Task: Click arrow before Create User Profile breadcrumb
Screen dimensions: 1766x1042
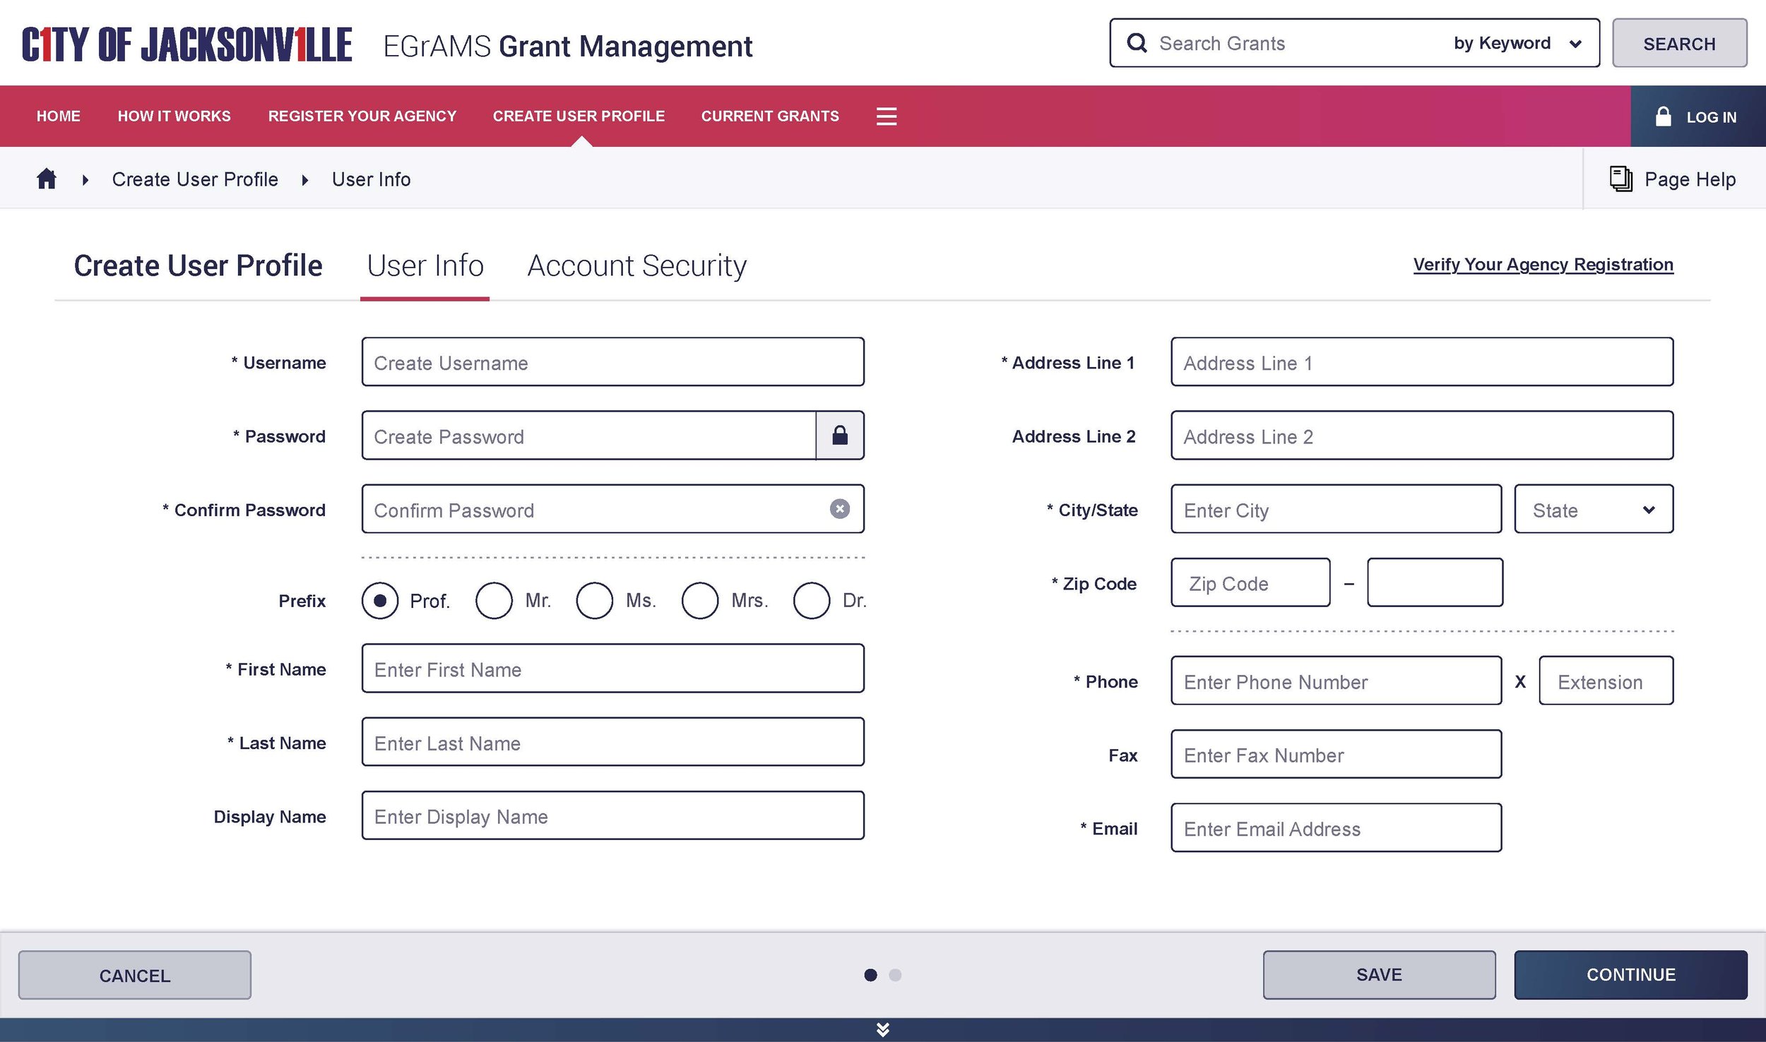Action: point(85,180)
